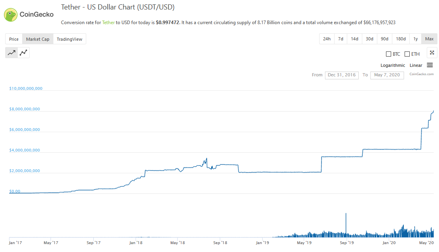This screenshot has height=252, width=439.
Task: Click the Jan '17 axis label
Action: pos(15,243)
